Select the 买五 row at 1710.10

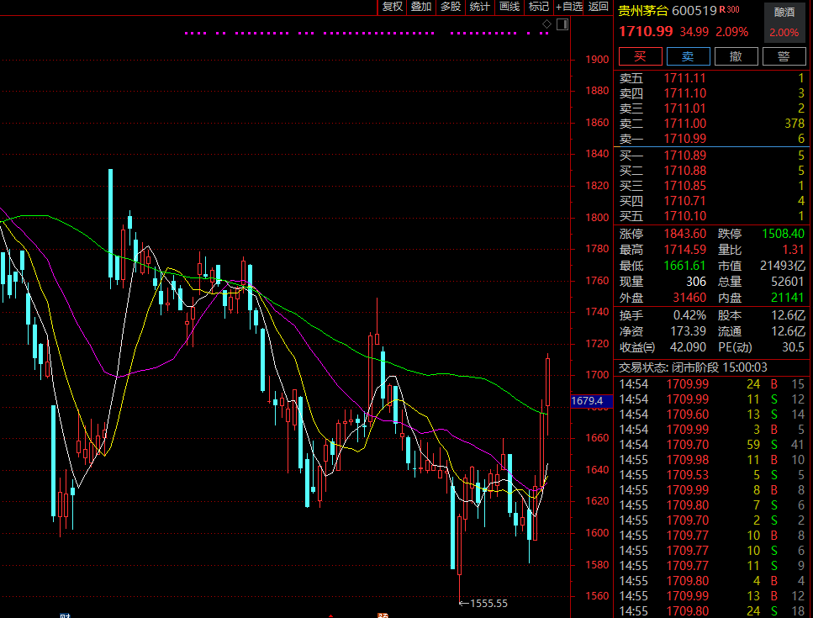(x=712, y=216)
